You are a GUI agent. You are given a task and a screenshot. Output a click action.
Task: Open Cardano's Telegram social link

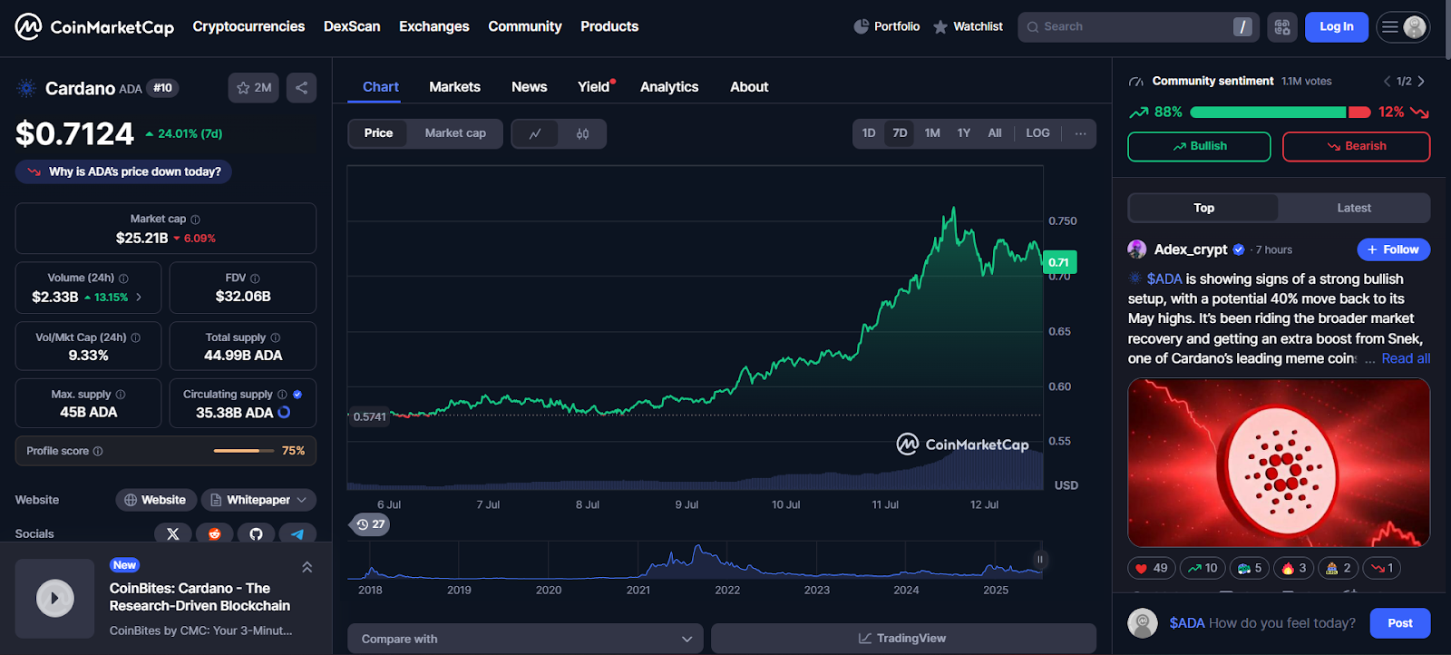[297, 533]
